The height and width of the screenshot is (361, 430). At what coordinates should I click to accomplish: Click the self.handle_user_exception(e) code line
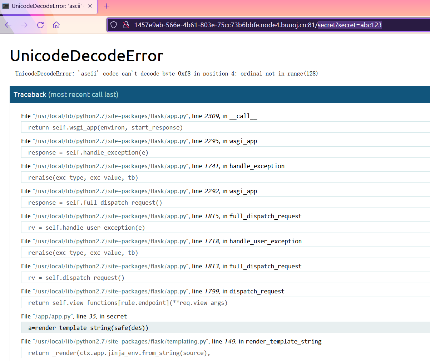[87, 228]
